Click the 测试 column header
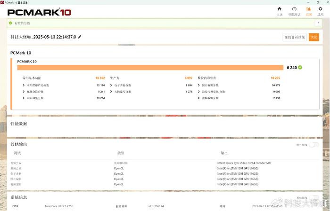This screenshot has width=330, height=211. click(17, 153)
